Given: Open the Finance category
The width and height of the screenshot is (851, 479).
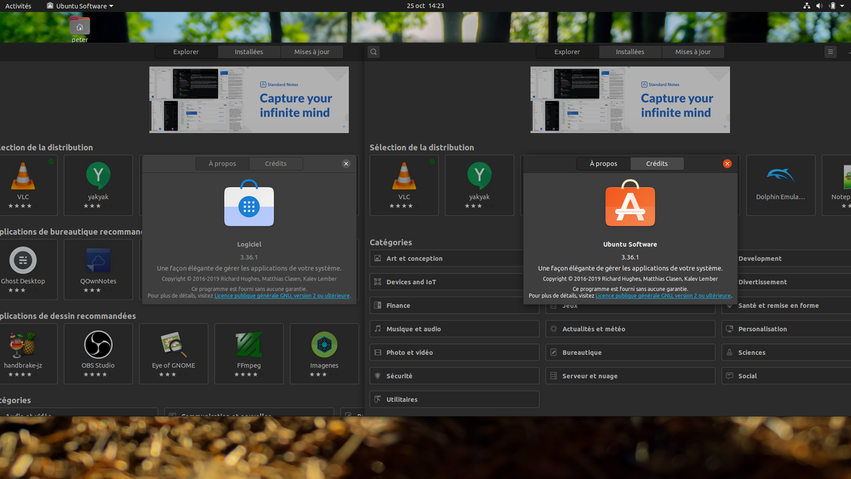Looking at the screenshot, I should pyautogui.click(x=454, y=305).
